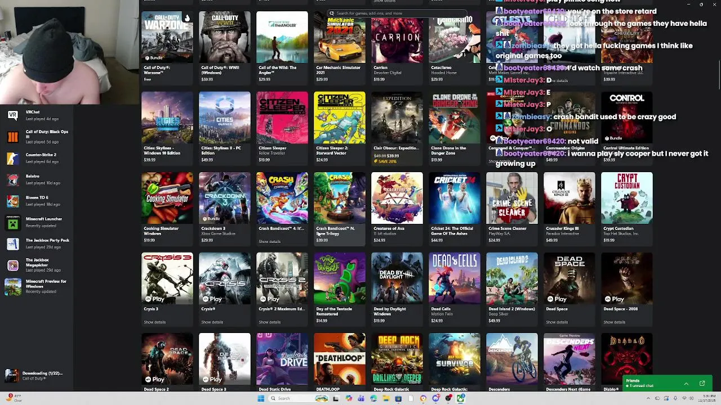The height and width of the screenshot is (405, 721).
Task: Show details for Dead Space 2008
Action: (614, 322)
